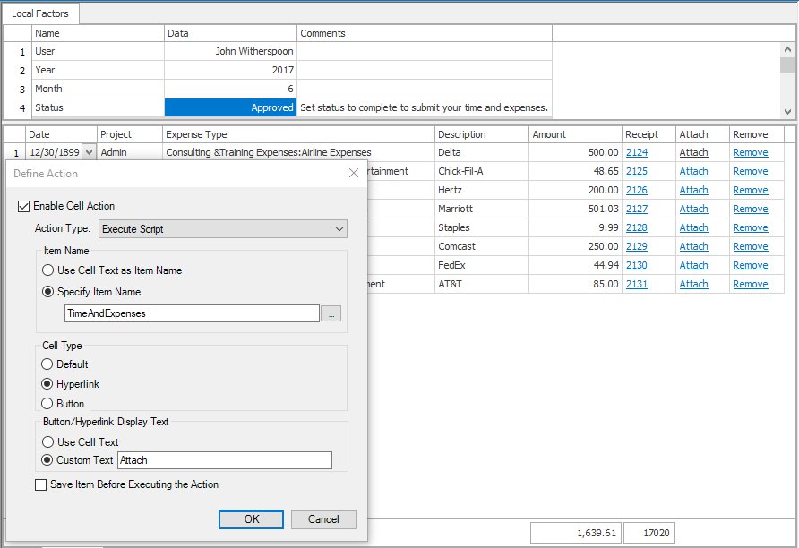This screenshot has width=799, height=548.
Task: Select the Approved status cell
Action: [230, 107]
